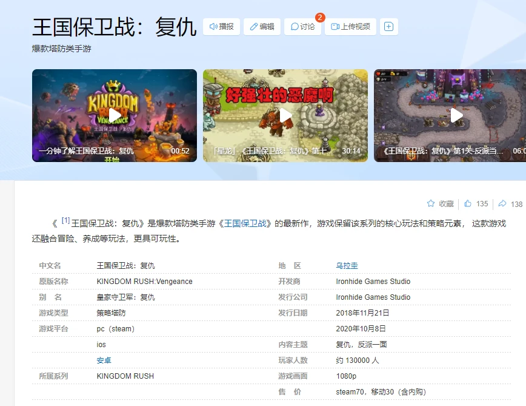Play the 一分钟了解王国保卫战 video

[x=115, y=115]
